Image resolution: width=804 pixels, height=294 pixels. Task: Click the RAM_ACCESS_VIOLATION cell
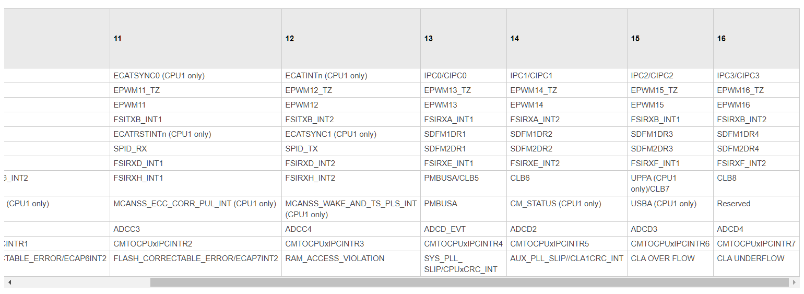coord(351,264)
